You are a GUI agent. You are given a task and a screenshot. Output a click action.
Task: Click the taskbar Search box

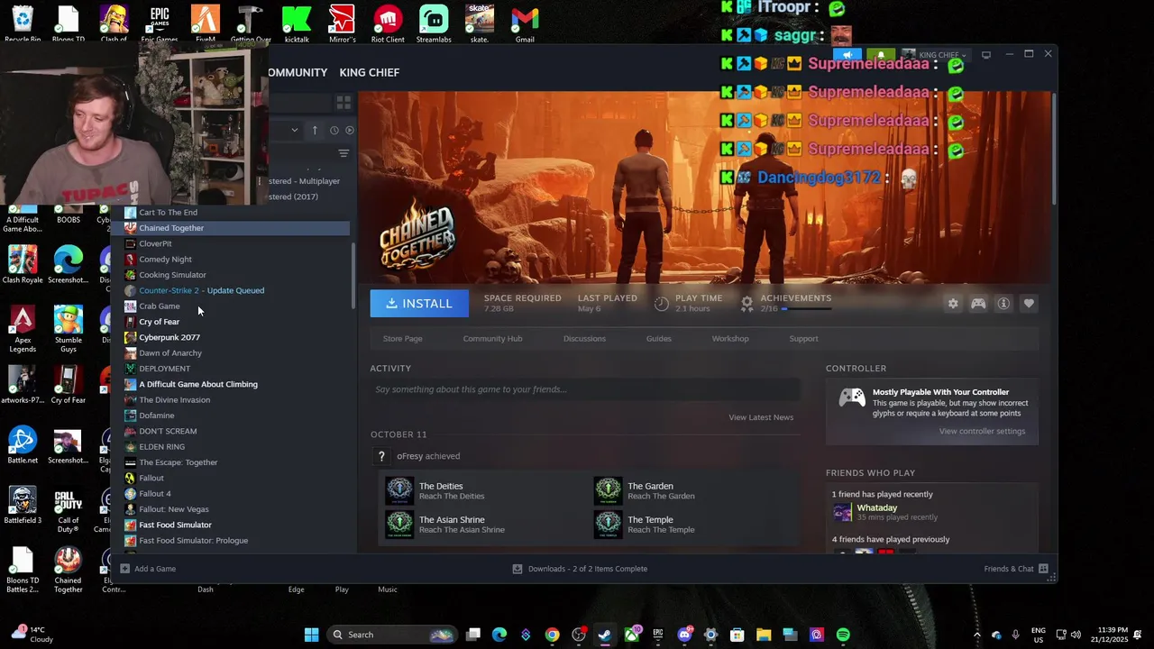[x=391, y=635]
